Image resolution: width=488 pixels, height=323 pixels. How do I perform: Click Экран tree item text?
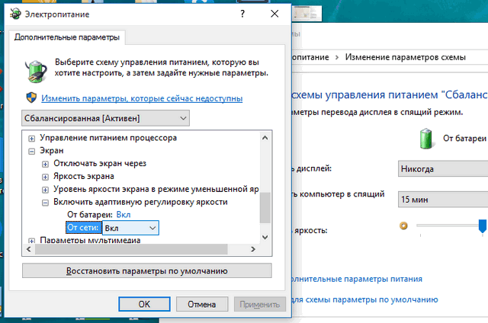tap(52, 151)
